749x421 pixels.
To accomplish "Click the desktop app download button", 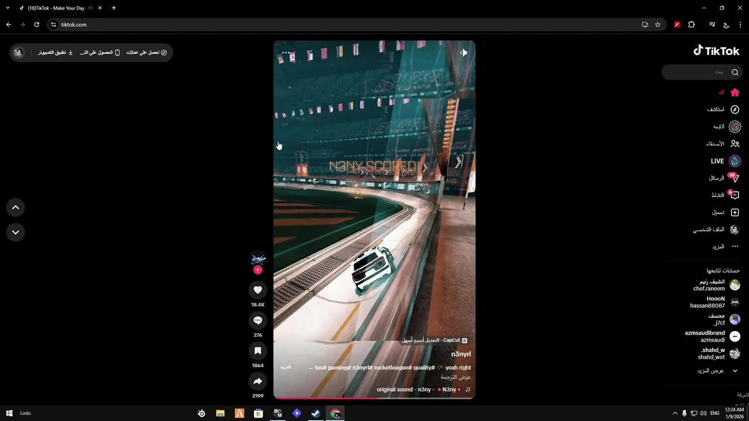I will point(56,53).
